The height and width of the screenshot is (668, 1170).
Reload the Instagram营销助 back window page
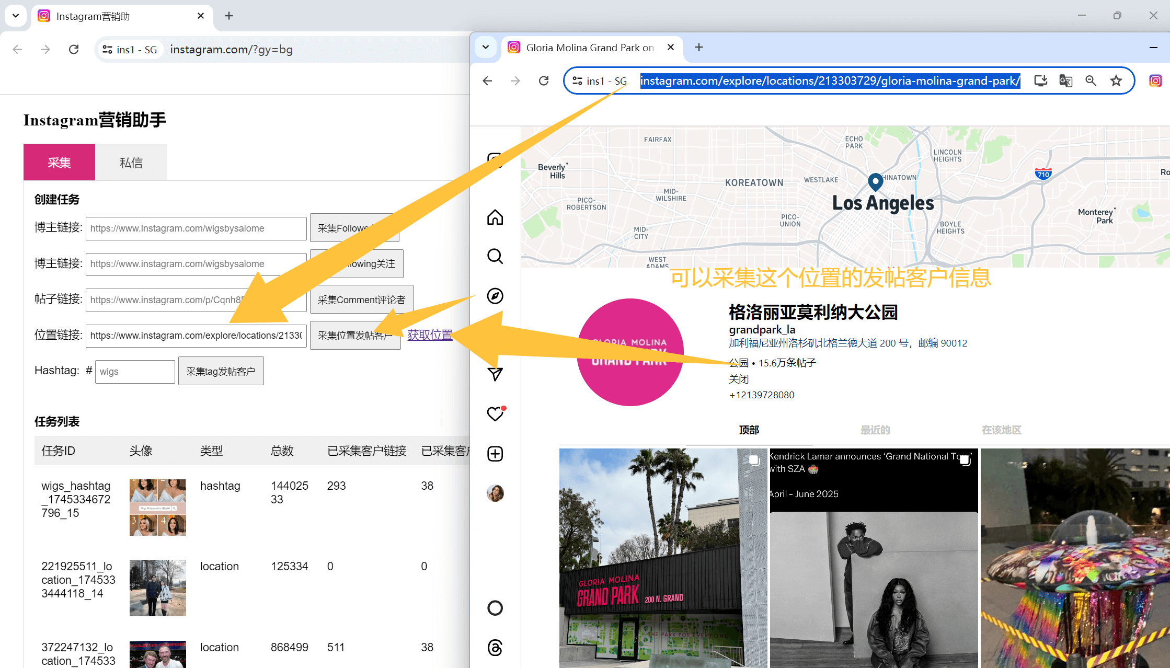74,50
